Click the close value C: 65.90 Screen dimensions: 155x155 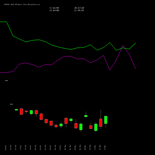(x=54, y=8)
